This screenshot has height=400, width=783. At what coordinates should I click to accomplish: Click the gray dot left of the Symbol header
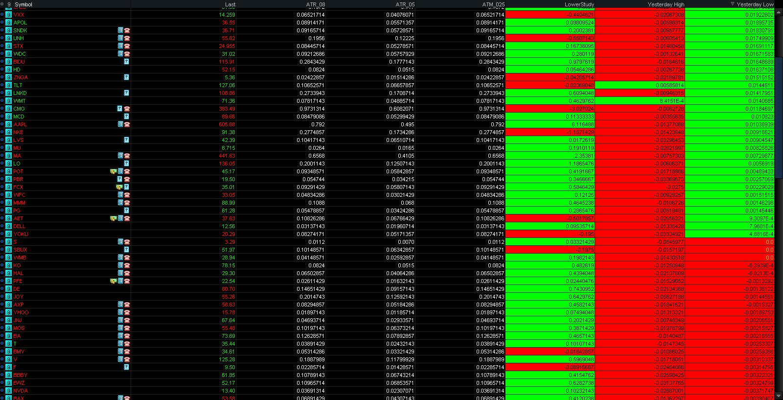2,4
